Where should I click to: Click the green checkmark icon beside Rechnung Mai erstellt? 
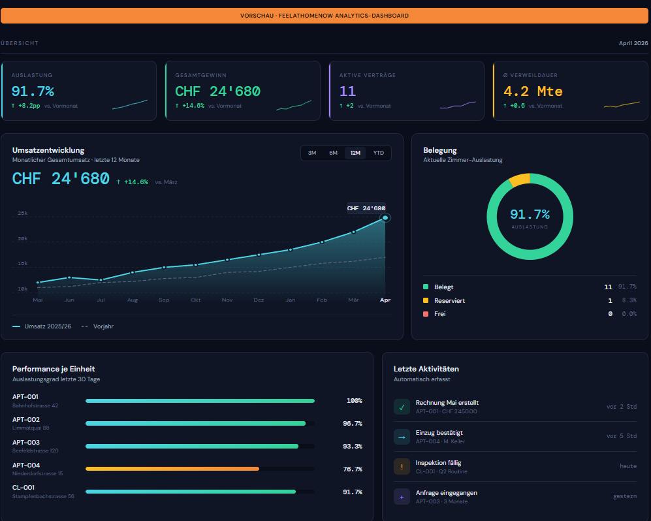click(401, 406)
